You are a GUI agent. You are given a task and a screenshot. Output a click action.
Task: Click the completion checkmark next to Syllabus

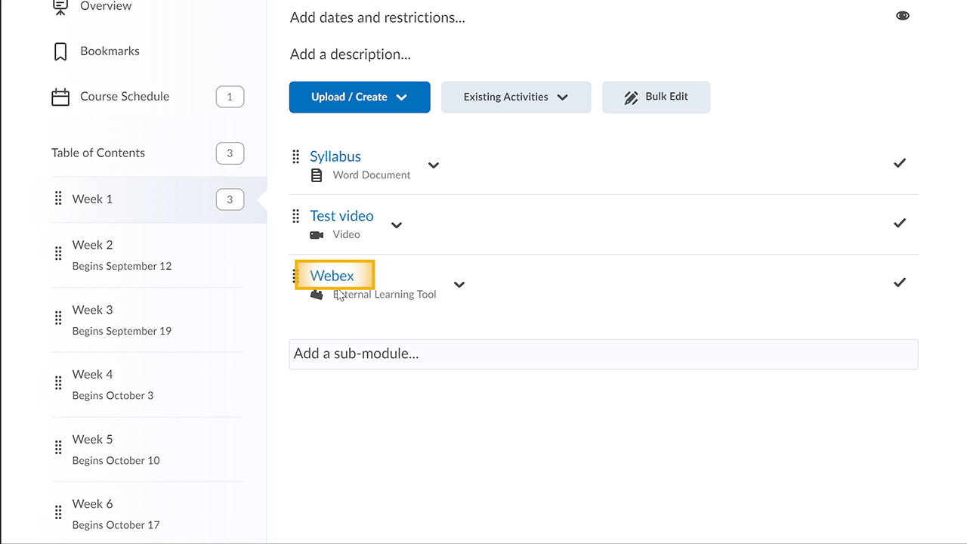click(x=899, y=162)
